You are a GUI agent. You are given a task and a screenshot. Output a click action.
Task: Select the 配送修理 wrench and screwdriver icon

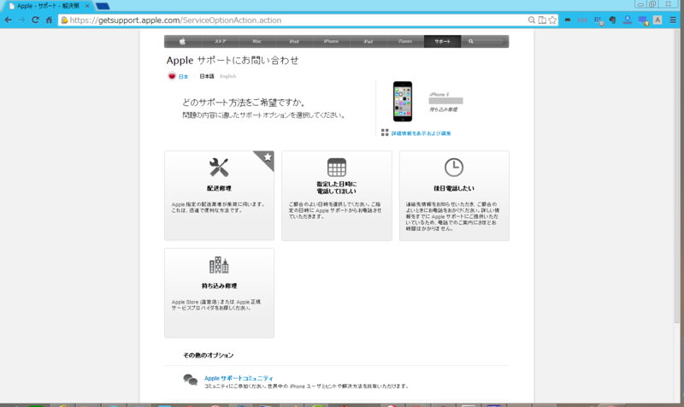219,168
